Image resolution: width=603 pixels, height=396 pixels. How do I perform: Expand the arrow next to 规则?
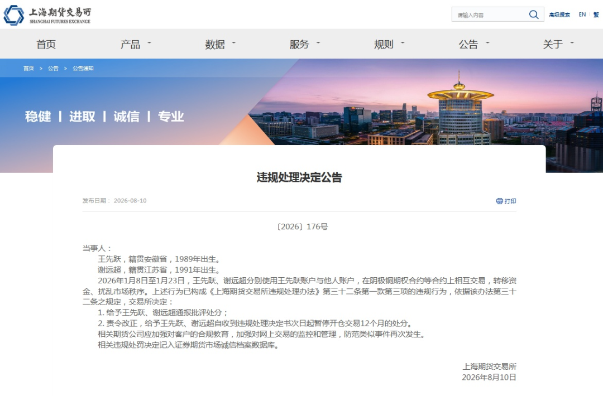tap(403, 42)
